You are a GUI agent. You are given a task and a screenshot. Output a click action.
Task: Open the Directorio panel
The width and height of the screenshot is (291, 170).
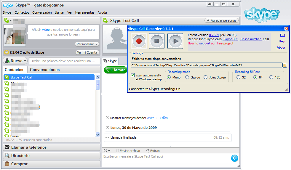point(52,155)
